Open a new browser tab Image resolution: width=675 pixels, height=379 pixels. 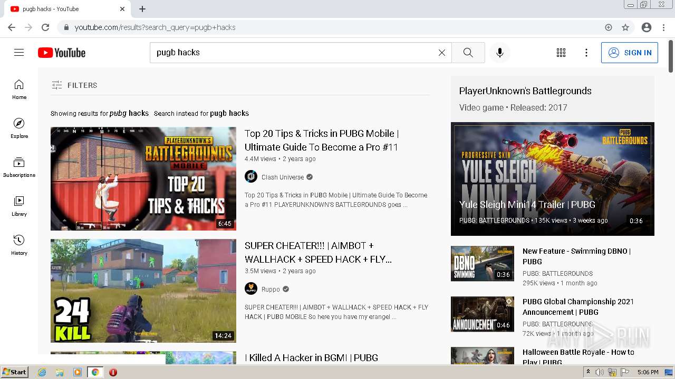click(x=142, y=9)
